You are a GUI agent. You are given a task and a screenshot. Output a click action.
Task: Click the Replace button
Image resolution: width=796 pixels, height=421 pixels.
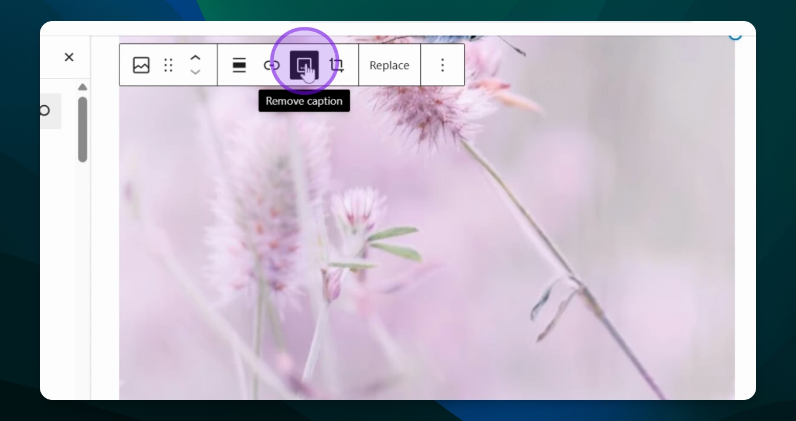pos(389,65)
